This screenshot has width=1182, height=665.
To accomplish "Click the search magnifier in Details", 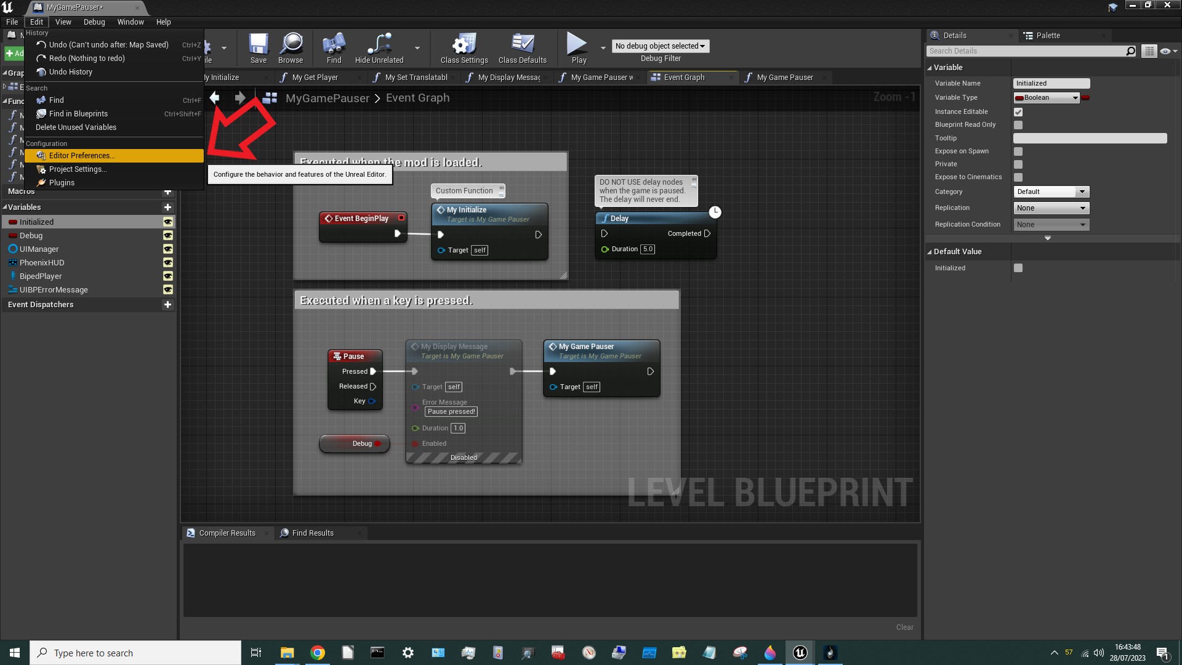I will [x=1130, y=51].
